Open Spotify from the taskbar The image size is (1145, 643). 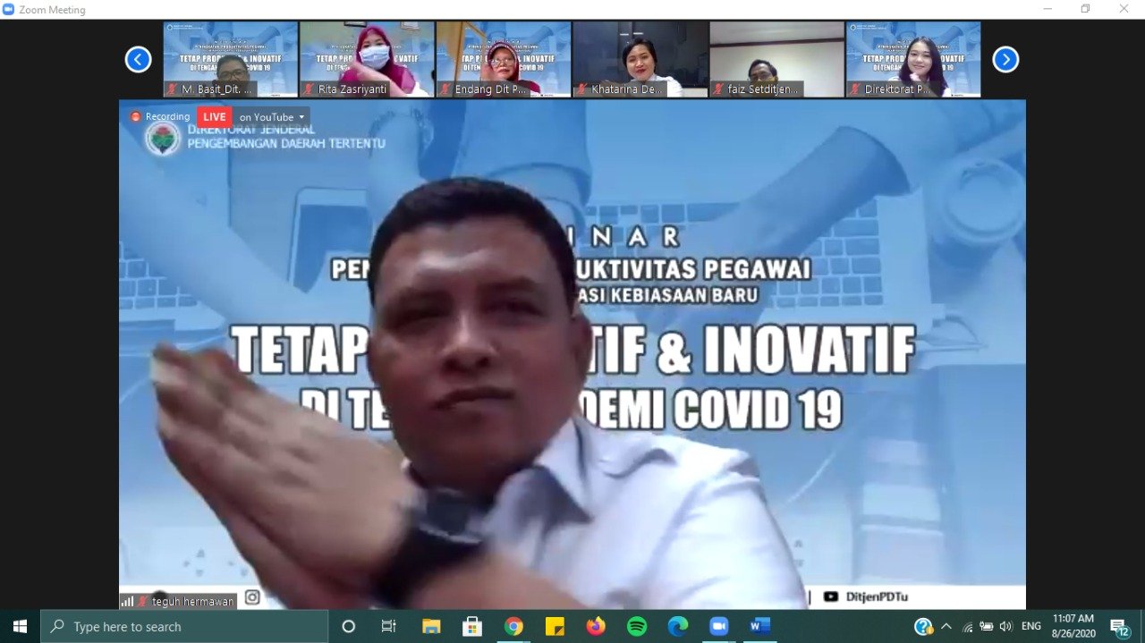pyautogui.click(x=637, y=626)
